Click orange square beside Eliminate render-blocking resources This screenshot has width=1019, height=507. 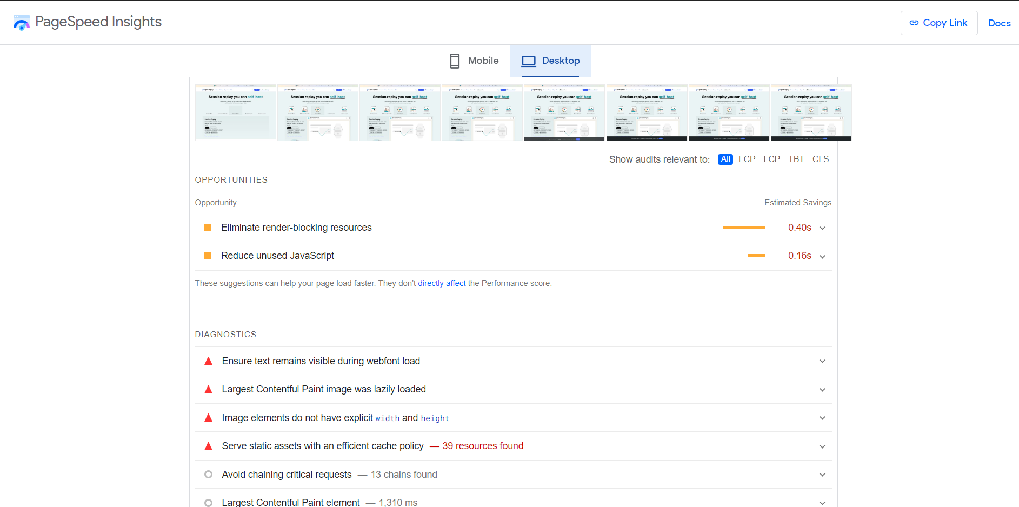[208, 228]
